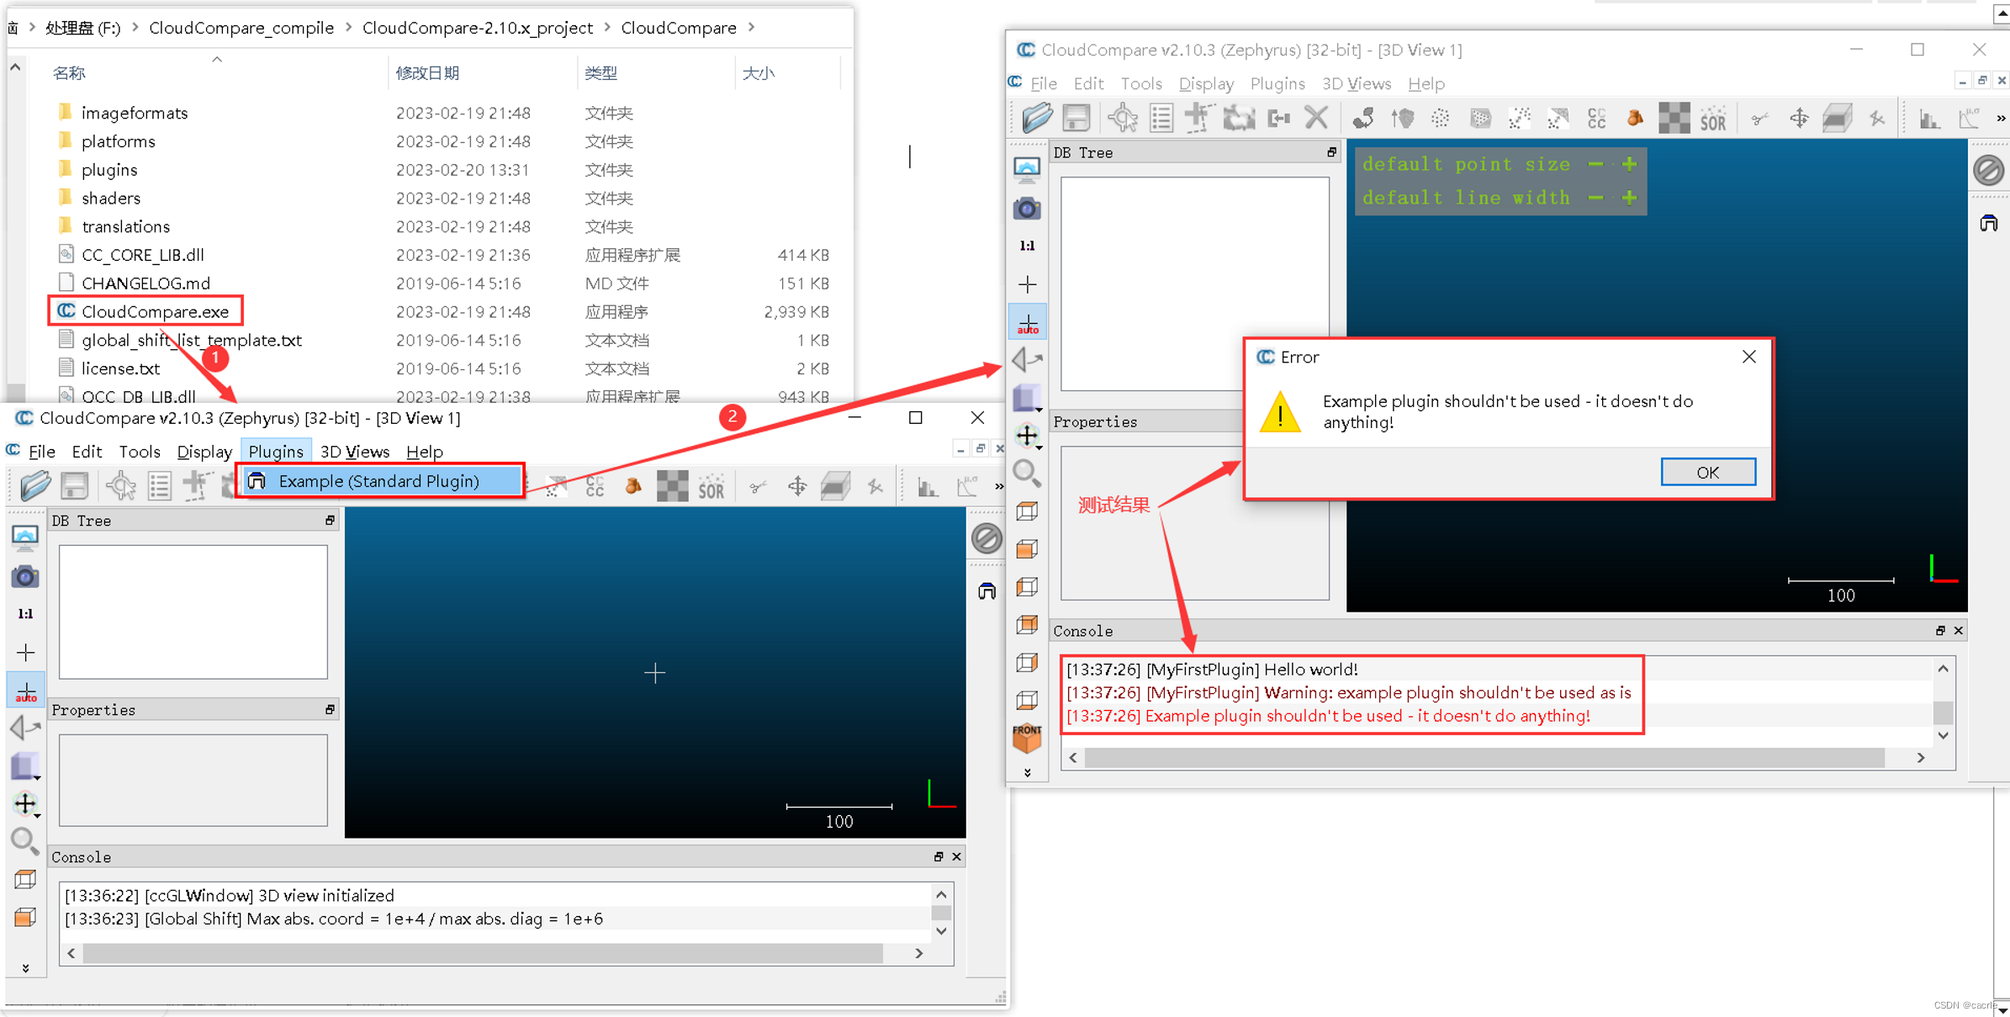Open the Display menu in the front window
The image size is (2010, 1017).
(204, 451)
